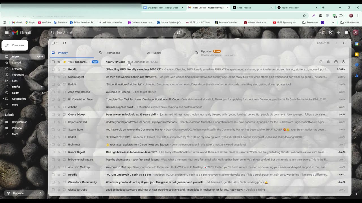This screenshot has height=203, width=362.
Task: Open the select dropdown arrow beside the checkbox
Action: click(57, 43)
